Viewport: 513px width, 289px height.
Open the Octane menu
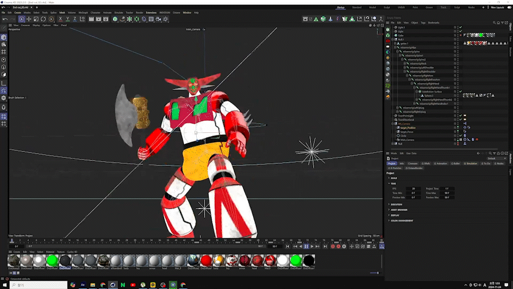176,12
